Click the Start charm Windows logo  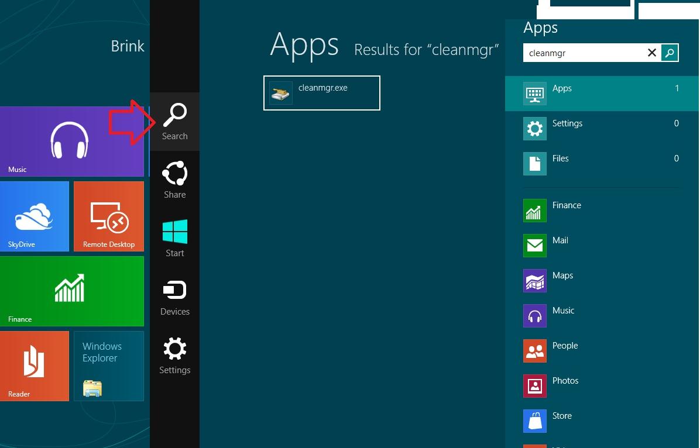(x=174, y=232)
